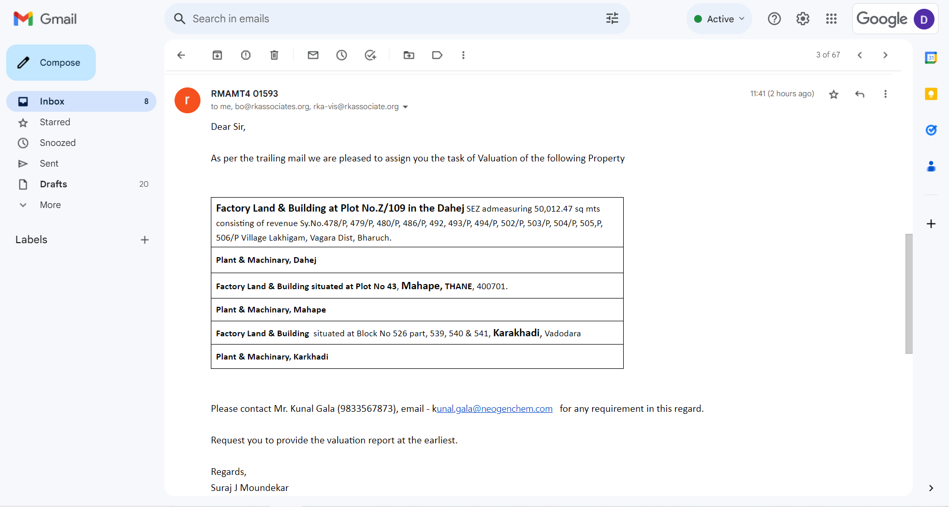The height and width of the screenshot is (507, 949).
Task: Show search options filter icon
Action: tap(612, 19)
